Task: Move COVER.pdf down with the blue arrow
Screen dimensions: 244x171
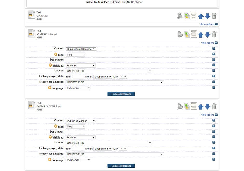Action: point(207,16)
